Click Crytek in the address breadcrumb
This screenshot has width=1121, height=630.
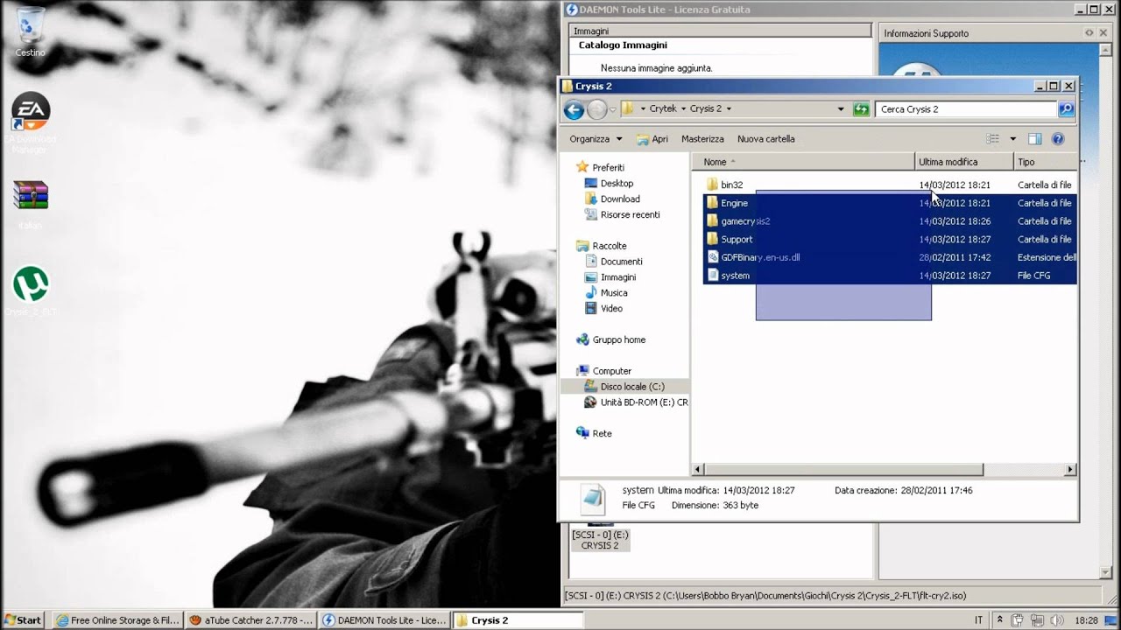[x=663, y=109]
